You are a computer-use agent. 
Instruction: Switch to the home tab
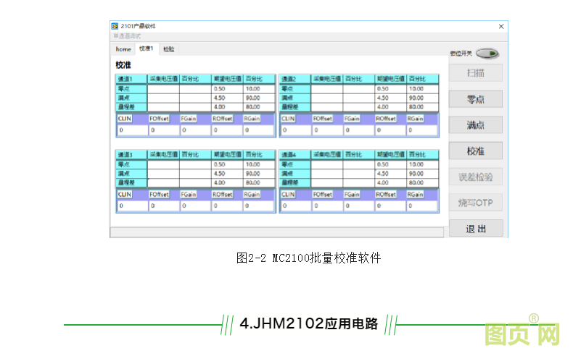pyautogui.click(x=123, y=49)
